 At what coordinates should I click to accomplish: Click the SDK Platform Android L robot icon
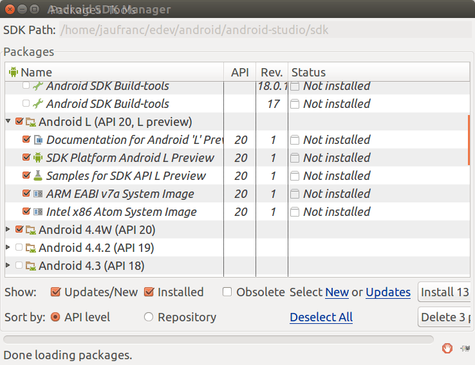pos(38,157)
